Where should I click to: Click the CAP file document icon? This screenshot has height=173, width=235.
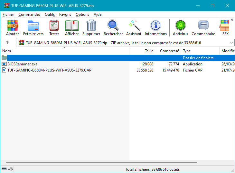click(x=4, y=70)
